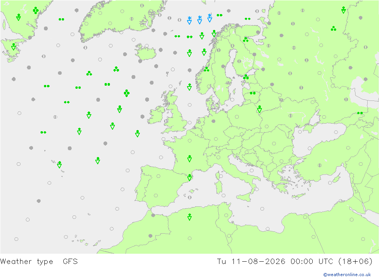Click the half-filled cloud circle over Turkey
Screen dimensions: 379x278
(x=319, y=165)
